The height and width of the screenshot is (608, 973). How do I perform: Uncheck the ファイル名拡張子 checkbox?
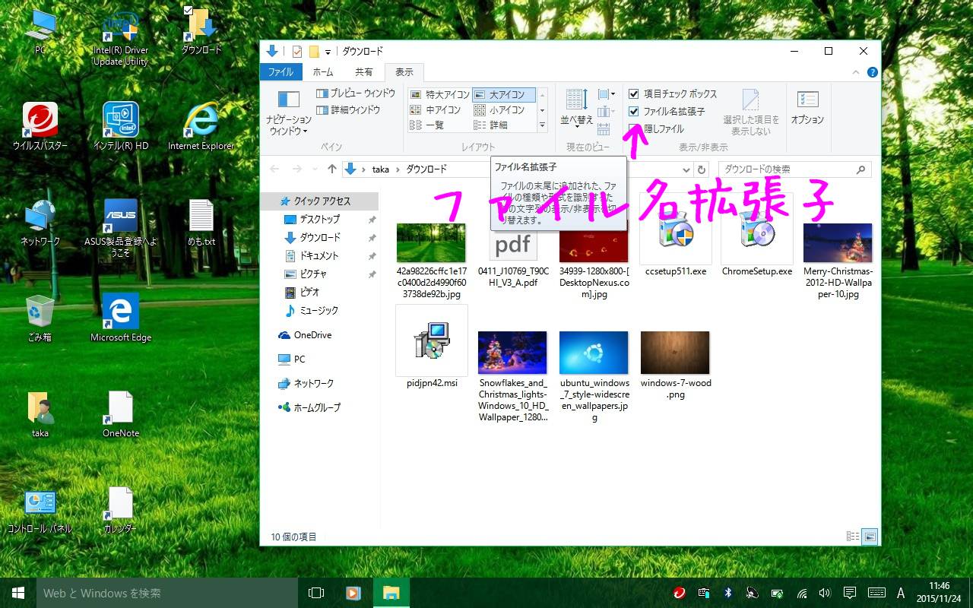tap(634, 112)
